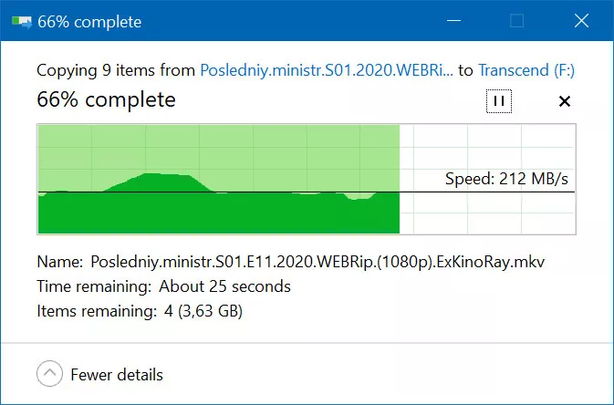
Task: Click the Fewer details label
Action: (117, 375)
